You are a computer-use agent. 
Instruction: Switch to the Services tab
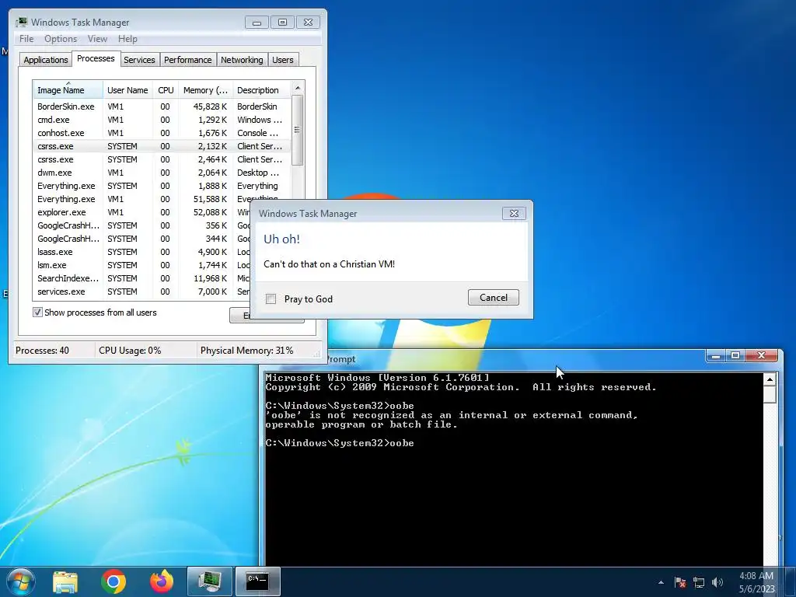pyautogui.click(x=139, y=60)
